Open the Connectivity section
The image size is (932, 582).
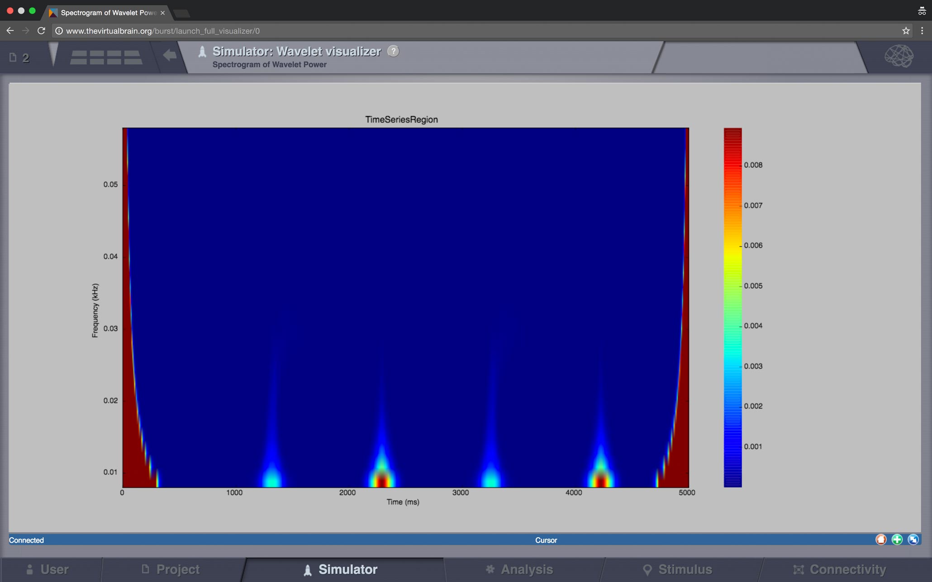pyautogui.click(x=839, y=569)
